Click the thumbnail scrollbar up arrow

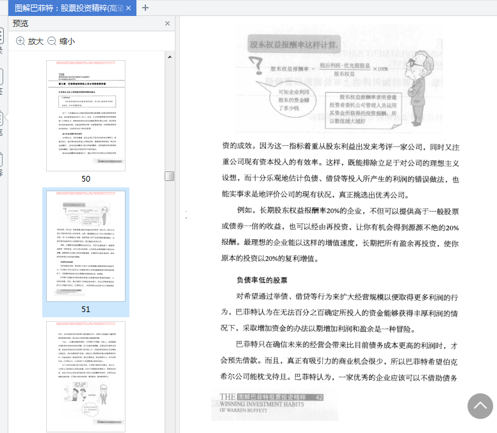tap(170, 57)
